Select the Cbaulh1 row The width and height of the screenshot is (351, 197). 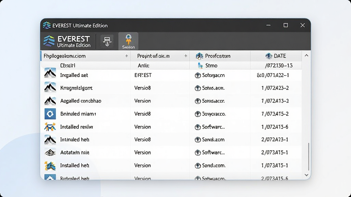click(x=171, y=65)
